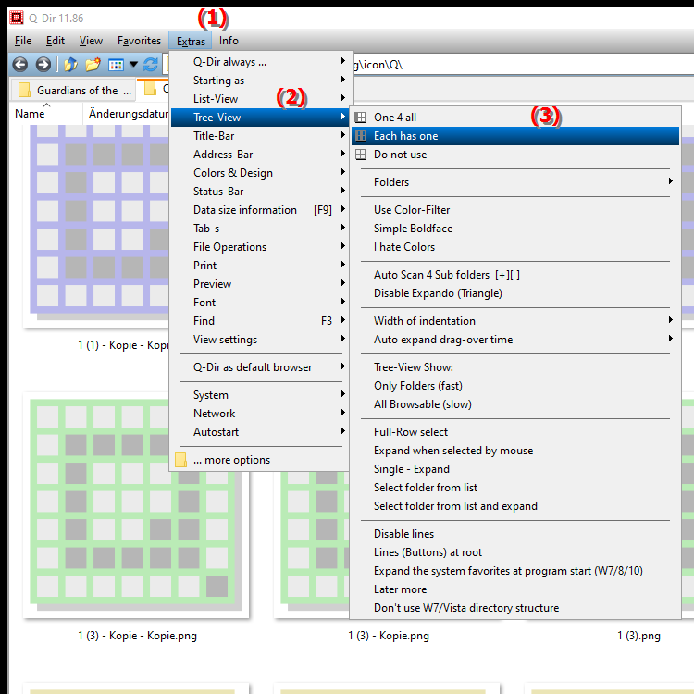Toggle Disable Expando (Triangle)
The width and height of the screenshot is (694, 694).
coord(515,293)
